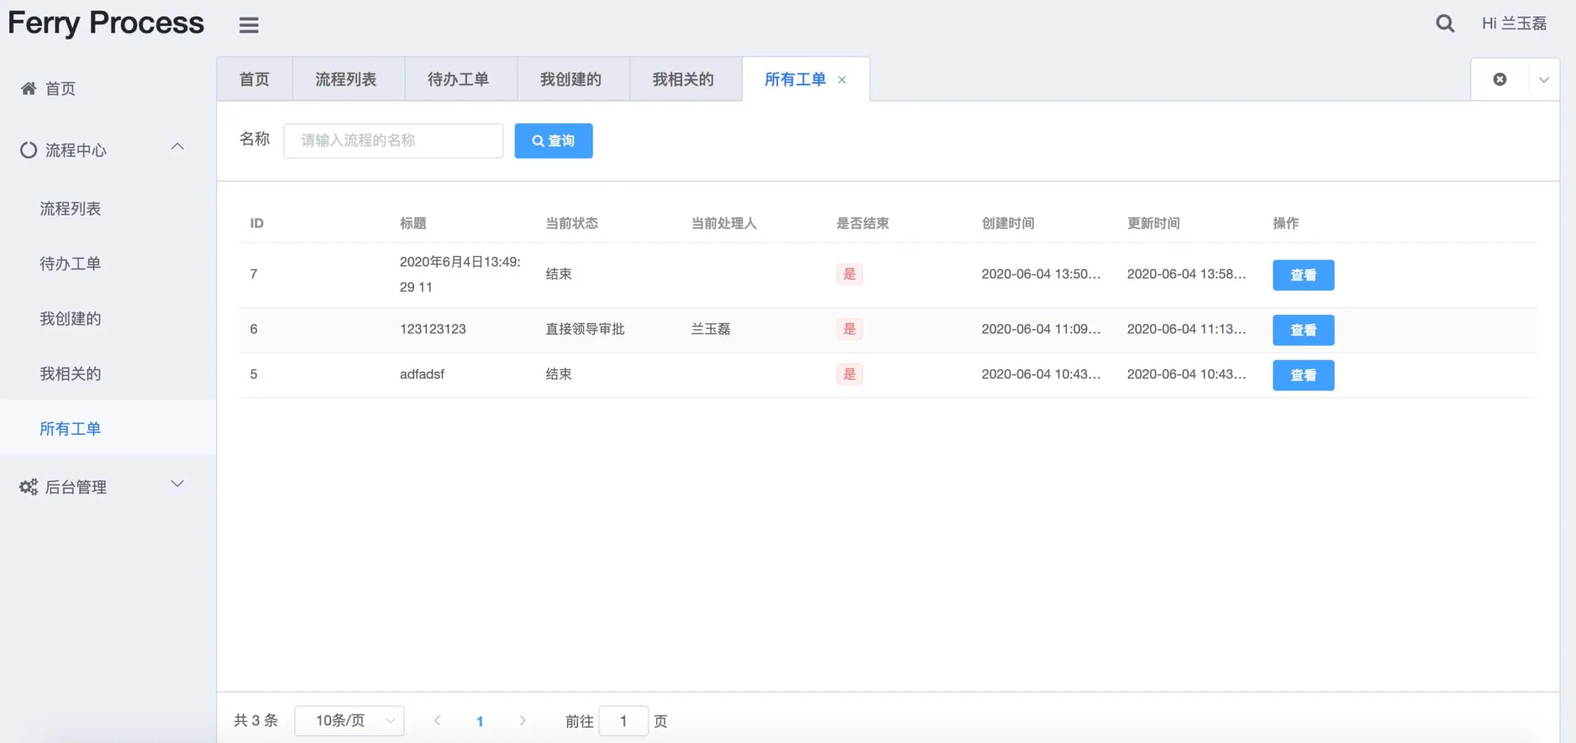Viewport: 1576px width, 743px height.
Task: Go to next page arrow in pagination
Action: click(522, 720)
